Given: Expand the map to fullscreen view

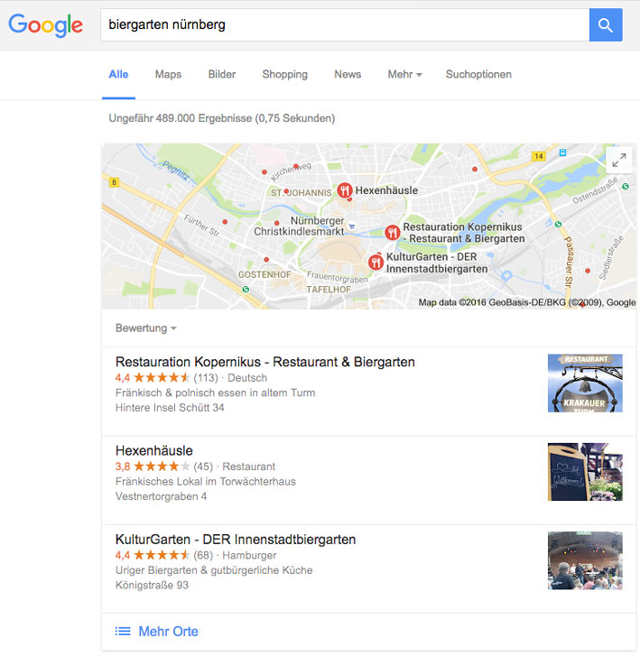Looking at the screenshot, I should point(618,160).
